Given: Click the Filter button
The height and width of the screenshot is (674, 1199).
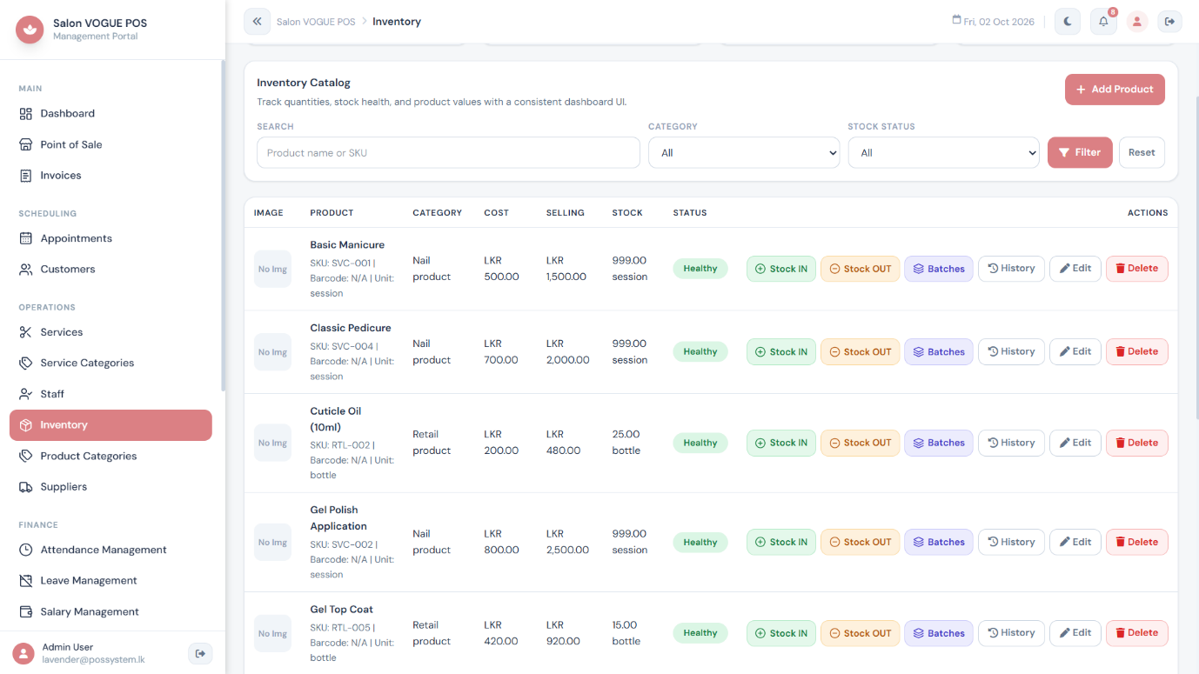Looking at the screenshot, I should click(1080, 152).
